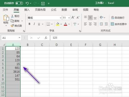The width and height of the screenshot is (129, 97).
Task: Click Merge and Center (合并后居中)
Action: click(x=119, y=24)
